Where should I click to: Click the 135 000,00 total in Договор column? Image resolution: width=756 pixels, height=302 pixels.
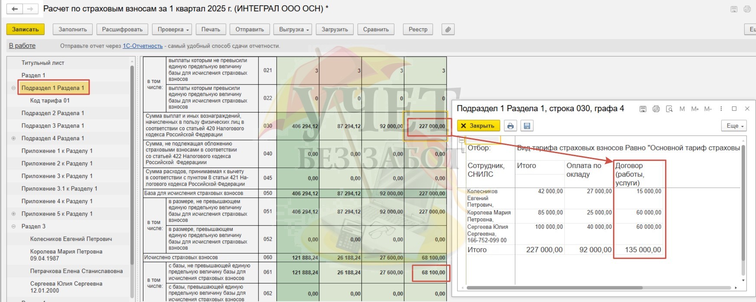tap(643, 250)
